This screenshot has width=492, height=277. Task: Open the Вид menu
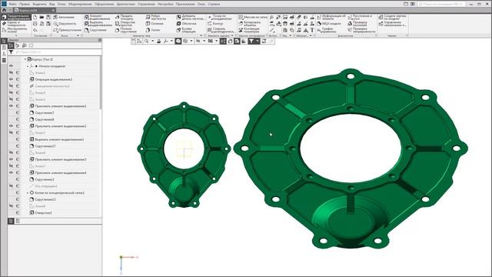(52, 4)
